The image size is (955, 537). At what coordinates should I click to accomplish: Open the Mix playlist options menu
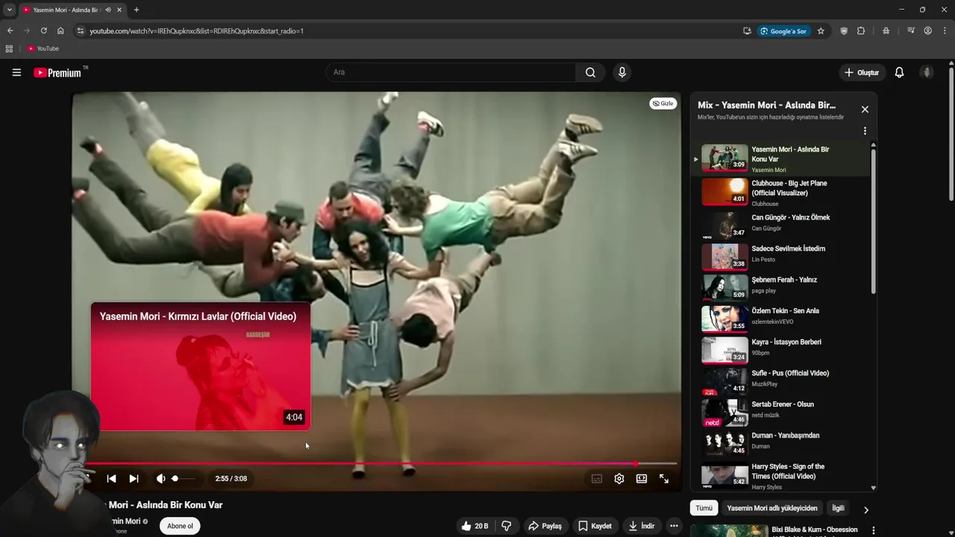pyautogui.click(x=865, y=131)
